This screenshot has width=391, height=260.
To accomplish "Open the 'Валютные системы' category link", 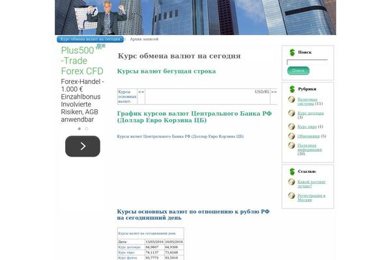I will (x=307, y=101).
